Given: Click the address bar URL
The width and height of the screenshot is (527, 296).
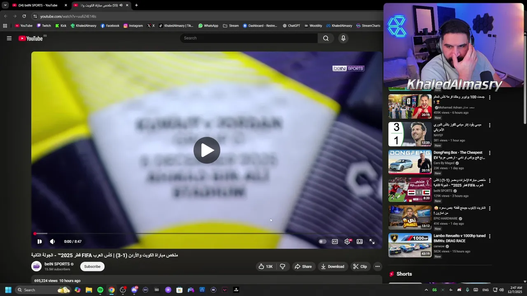Looking at the screenshot, I should coord(68,16).
